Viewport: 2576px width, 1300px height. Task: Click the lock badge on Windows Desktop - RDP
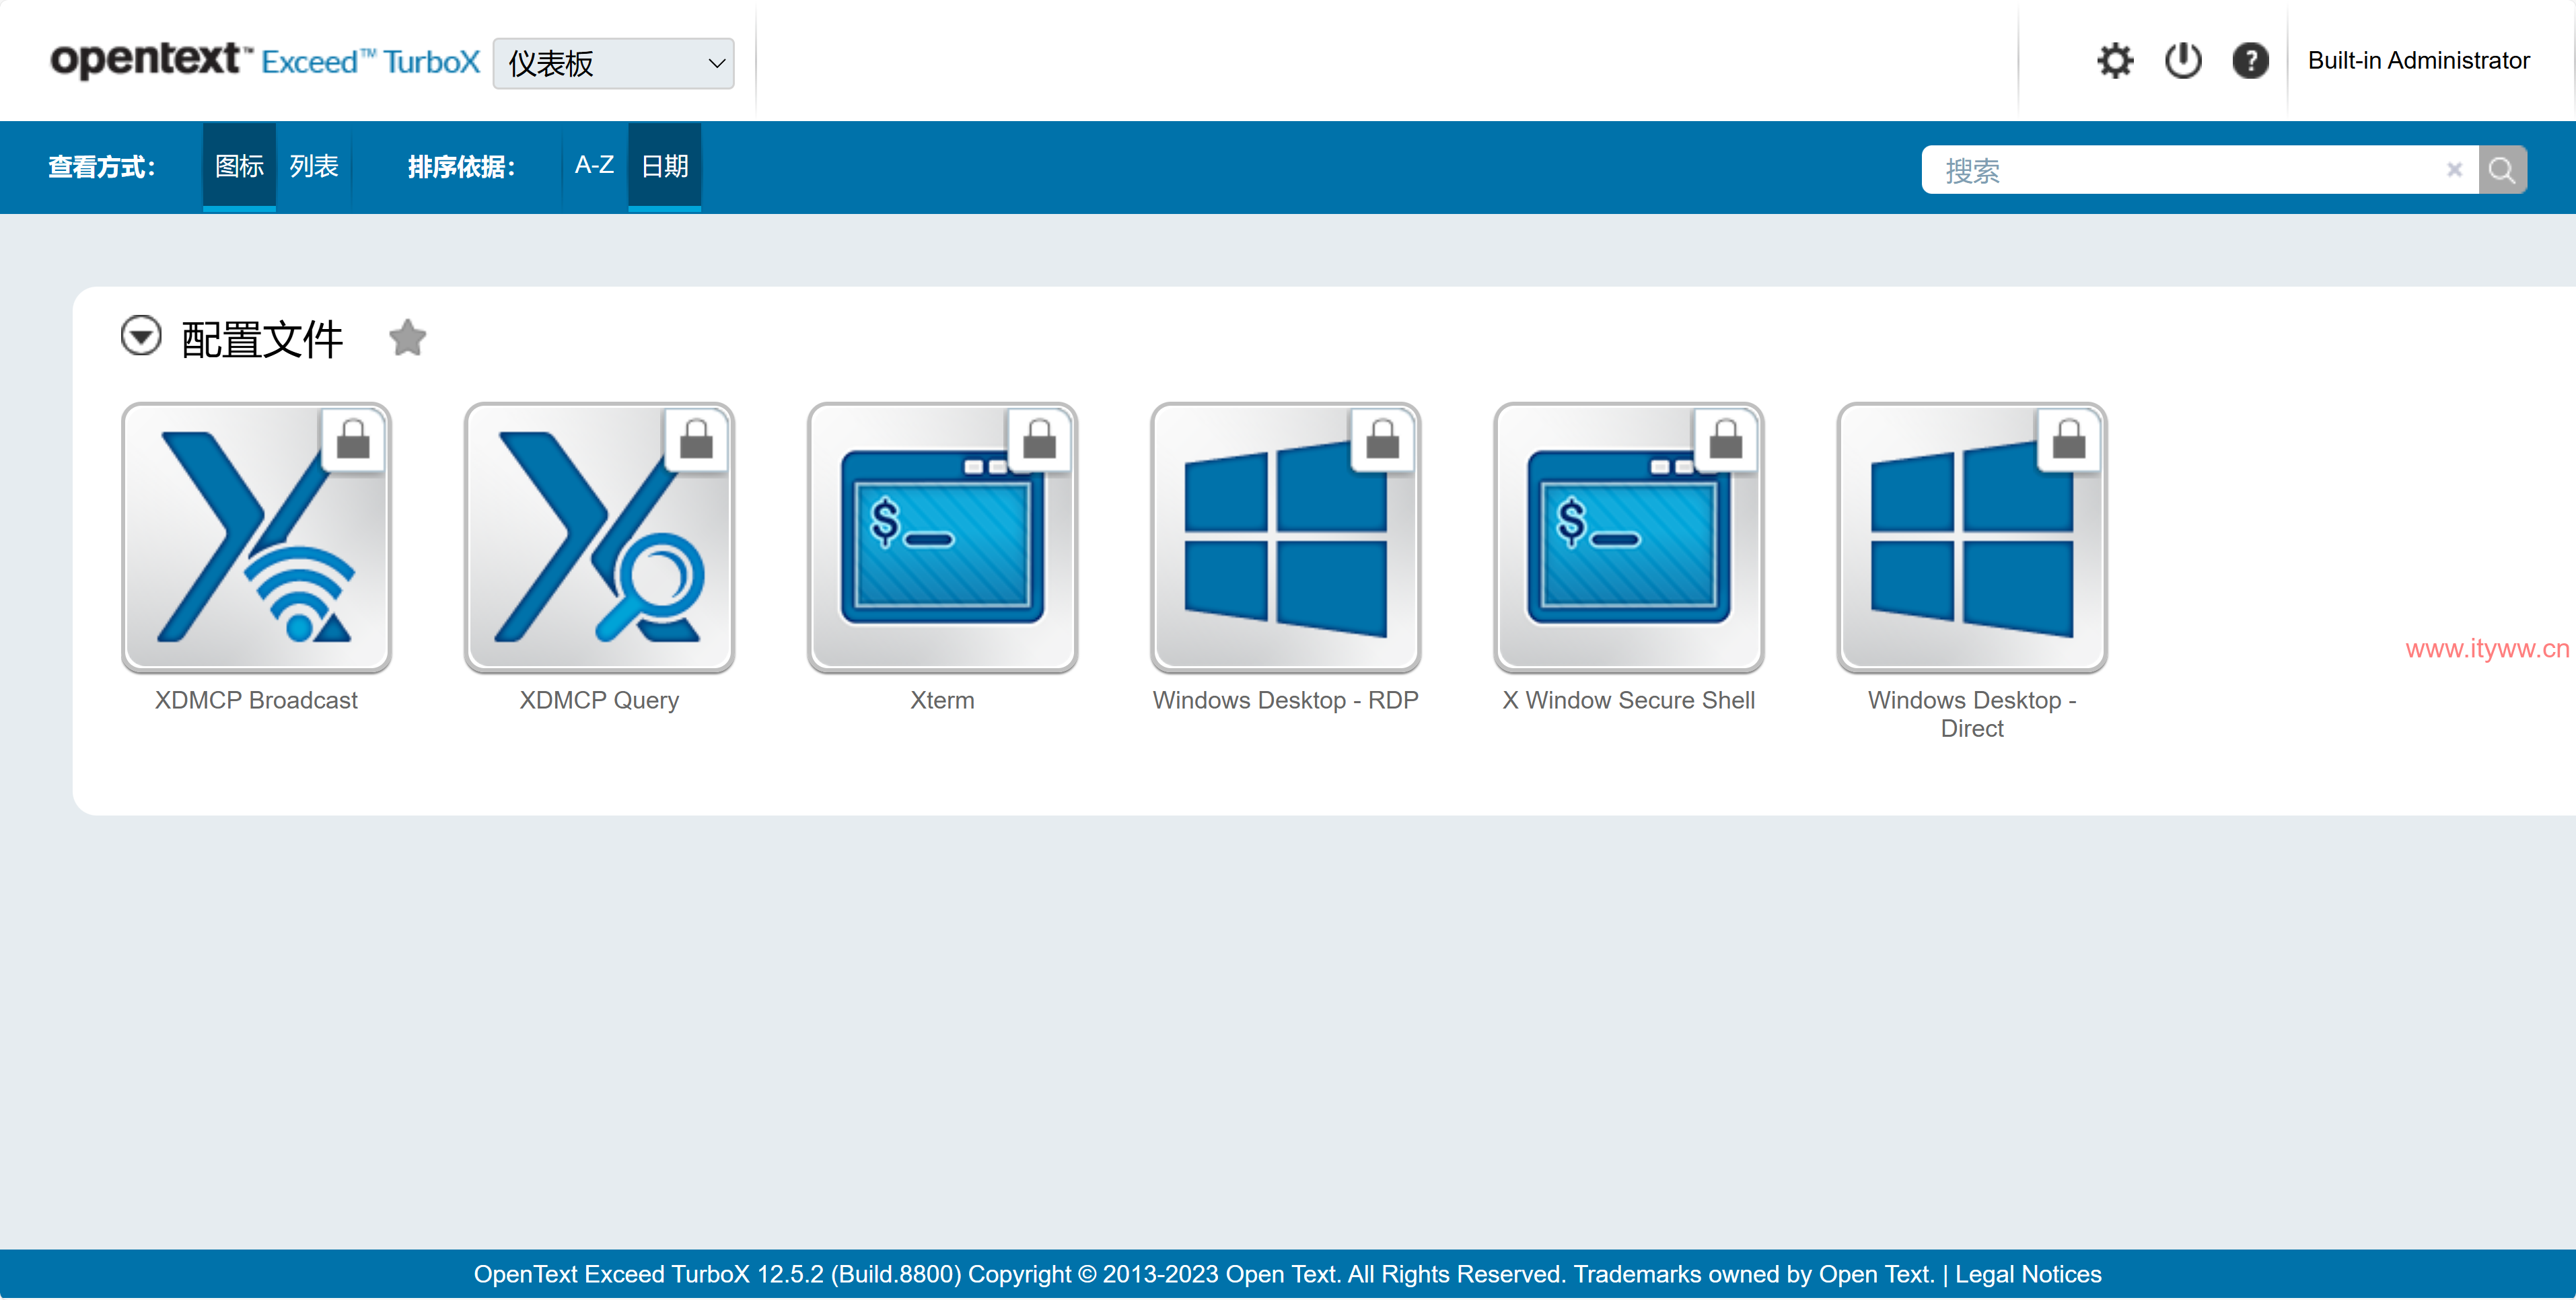pyautogui.click(x=1382, y=439)
